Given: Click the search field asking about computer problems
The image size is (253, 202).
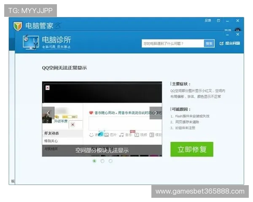Looking at the screenshot, I should (x=173, y=43).
